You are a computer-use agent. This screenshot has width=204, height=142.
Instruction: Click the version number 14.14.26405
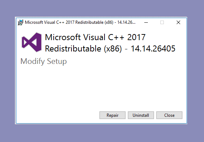pos(153,49)
